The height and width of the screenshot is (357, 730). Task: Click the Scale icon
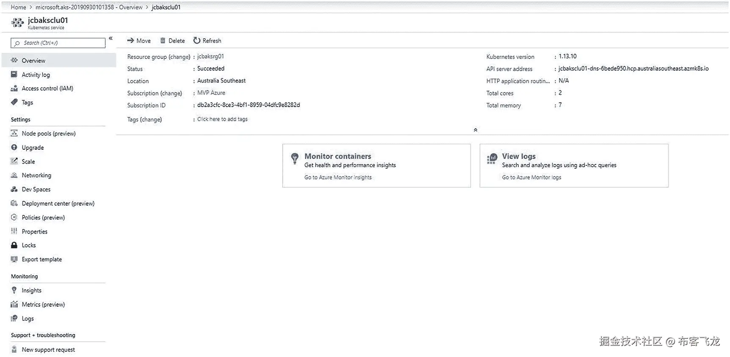[14, 161]
